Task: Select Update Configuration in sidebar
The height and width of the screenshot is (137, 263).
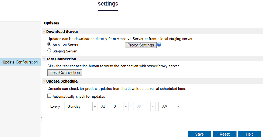Action: (x=20, y=62)
